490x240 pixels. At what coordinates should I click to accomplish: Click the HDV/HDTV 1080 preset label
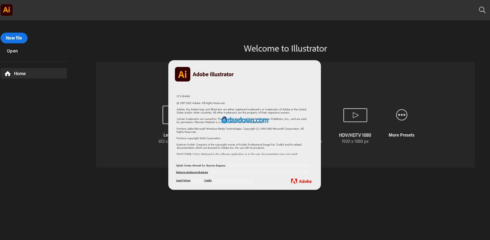[355, 135]
